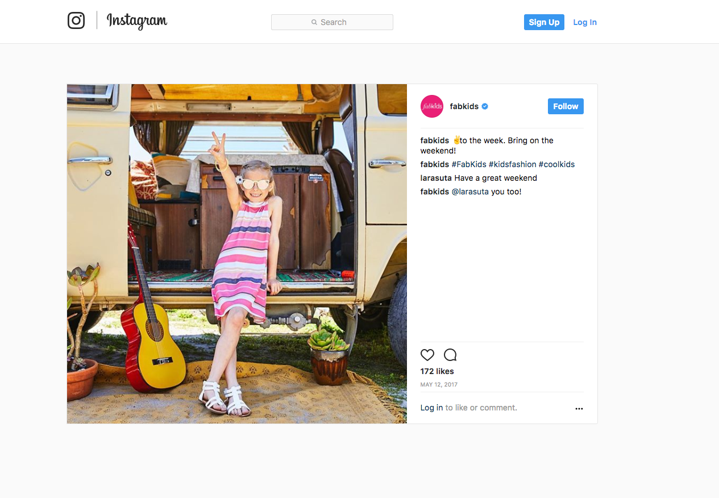Open the Log In link in header
Viewport: 719px width, 498px height.
tap(585, 22)
